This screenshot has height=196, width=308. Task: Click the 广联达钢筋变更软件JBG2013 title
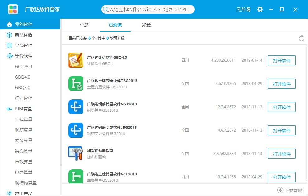point(112,128)
